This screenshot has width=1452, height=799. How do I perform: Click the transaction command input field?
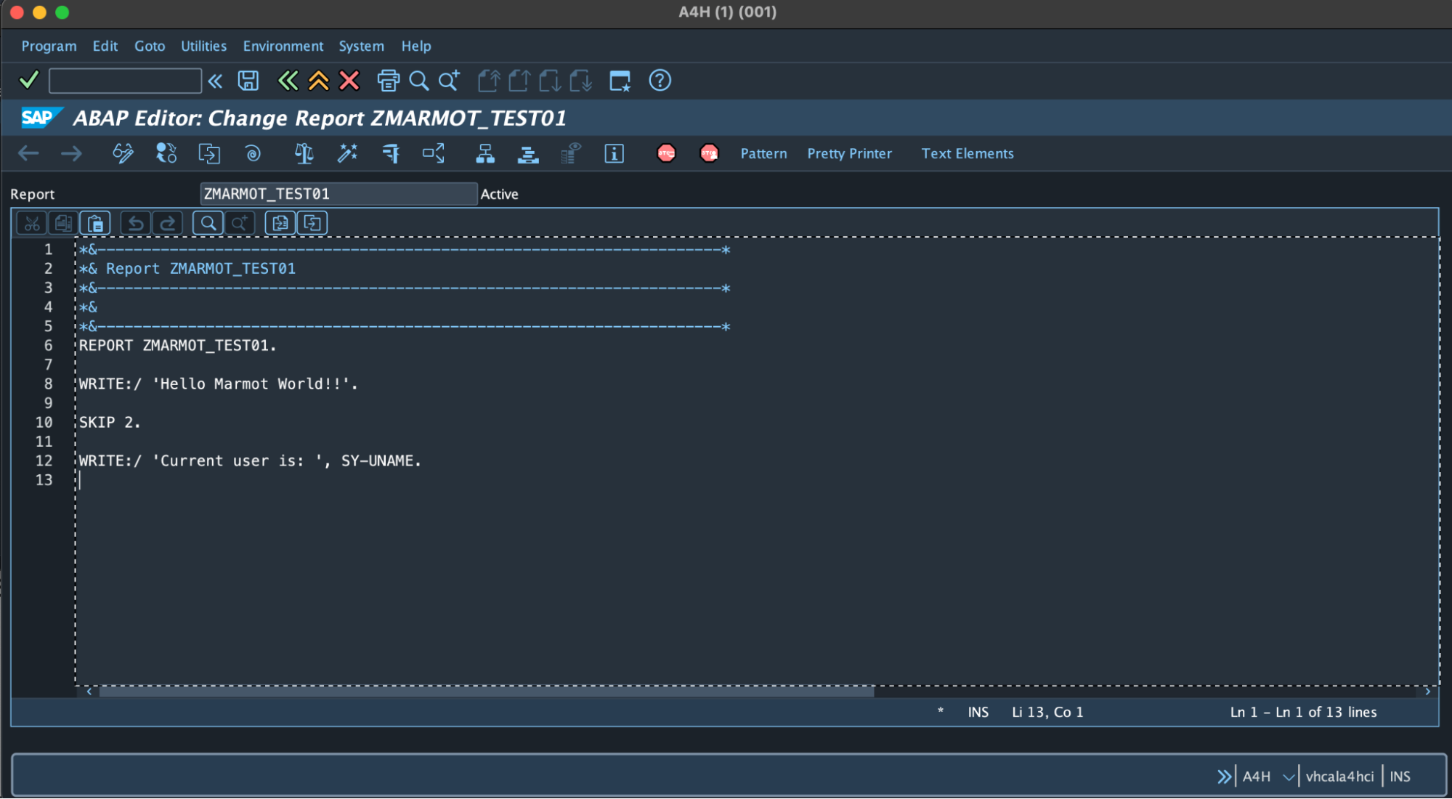(125, 81)
